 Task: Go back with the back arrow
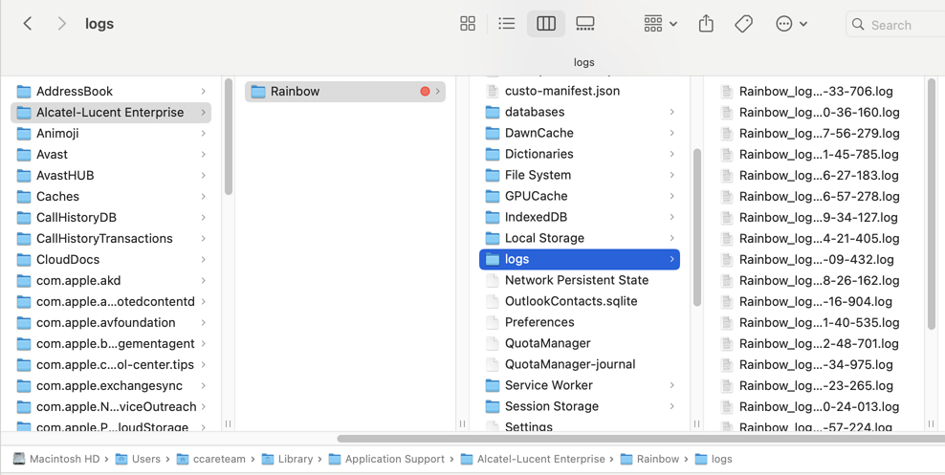[x=27, y=24]
